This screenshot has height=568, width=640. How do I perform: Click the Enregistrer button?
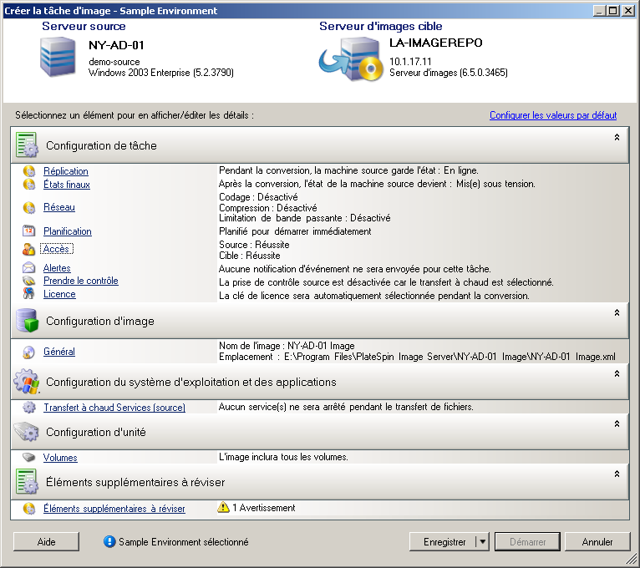(443, 542)
